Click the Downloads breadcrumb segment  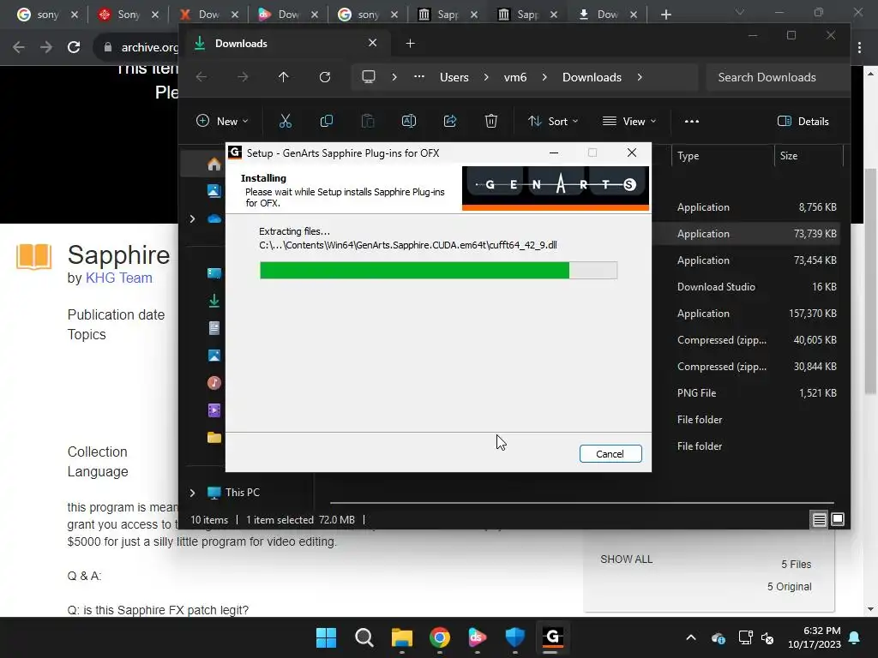[592, 77]
